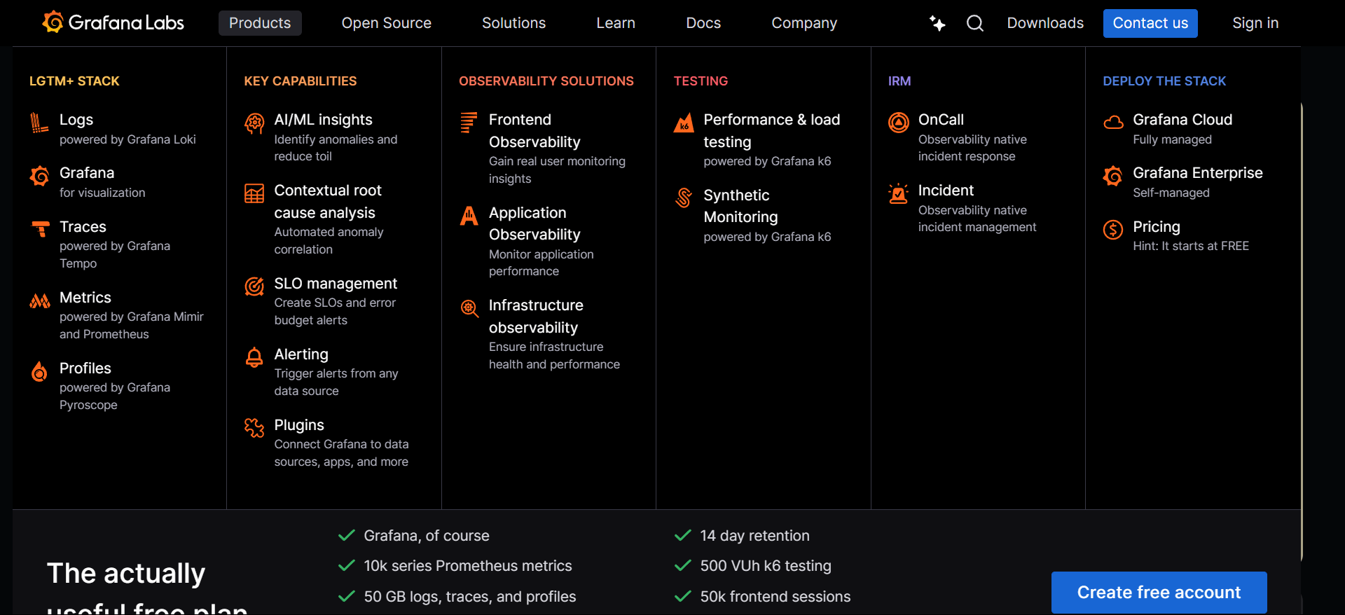Open the Company menu
Screen dimensions: 1345x615
(804, 23)
